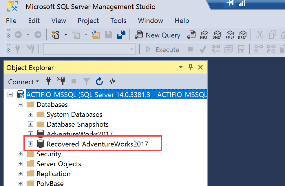Screen dimensions: 285x186
Task: Click the IntelliSense Enabled icon
Action: coord(241,49)
